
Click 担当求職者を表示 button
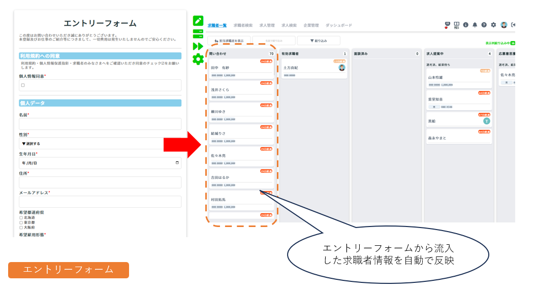point(229,41)
